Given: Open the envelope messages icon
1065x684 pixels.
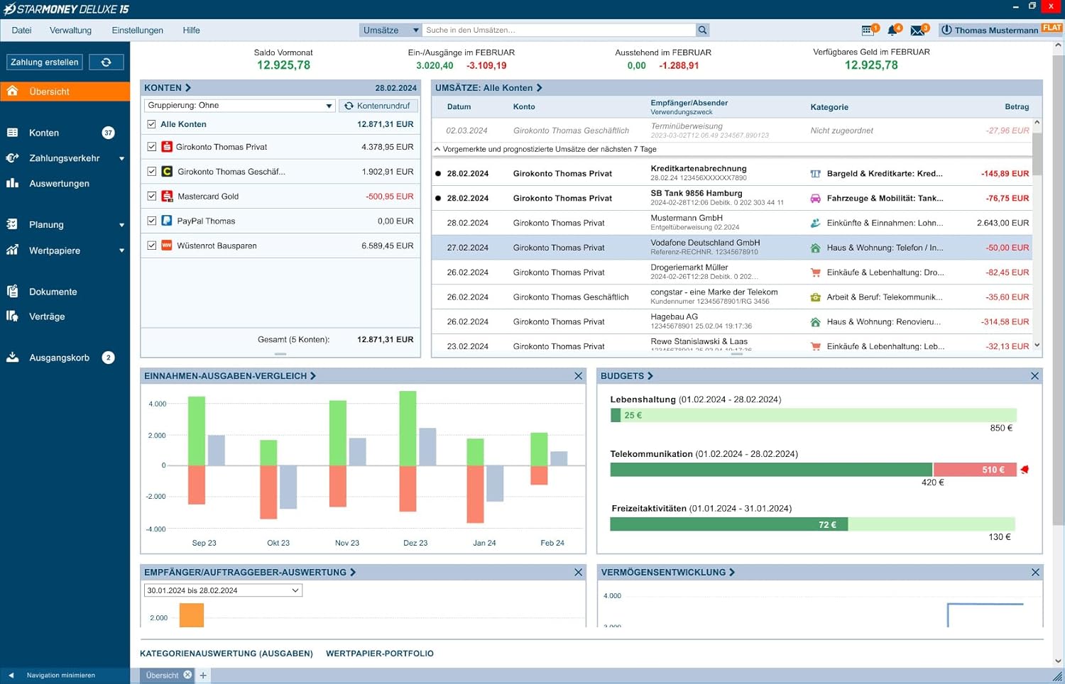Looking at the screenshot, I should pos(917,30).
